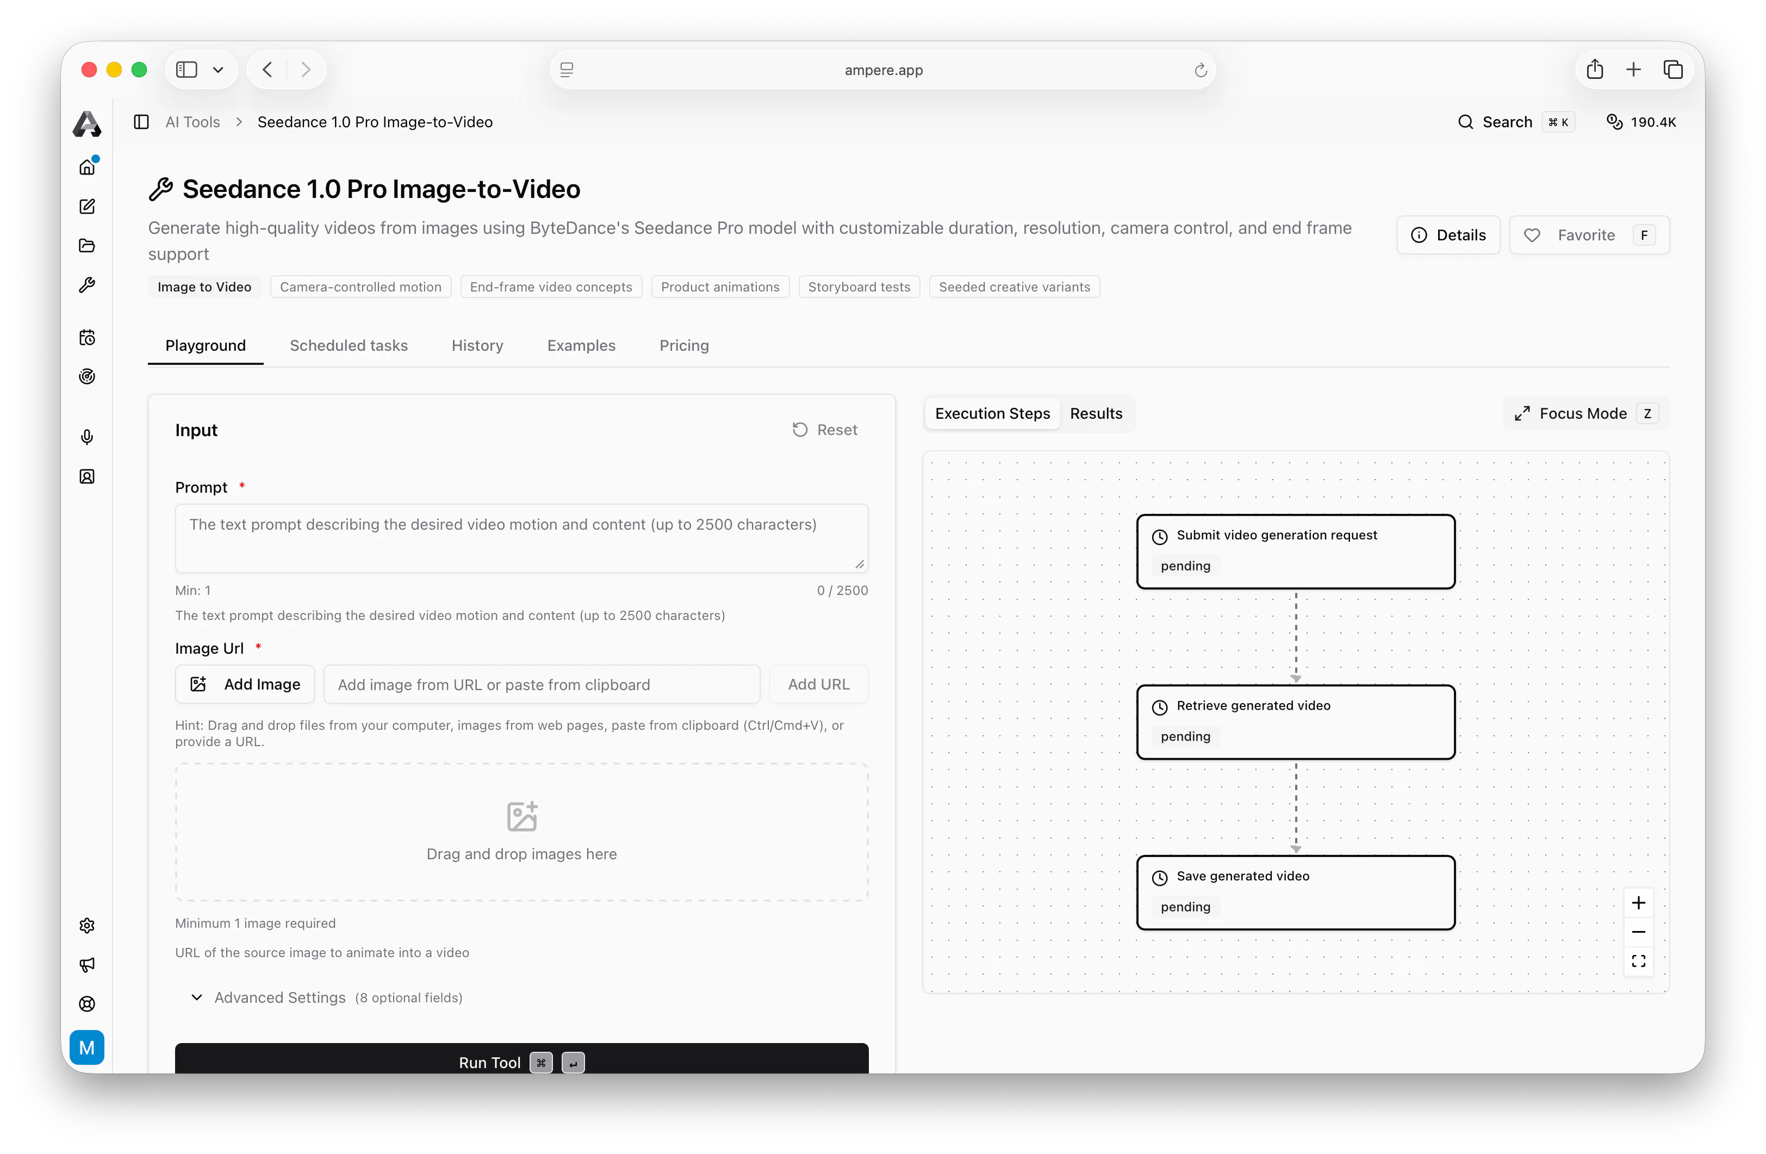Open Search in the top bar

coord(1515,122)
